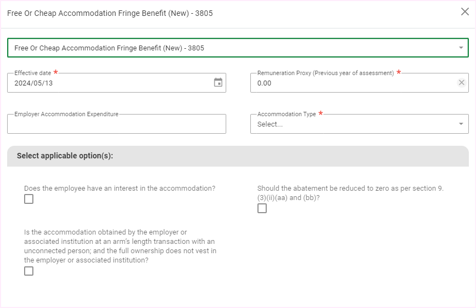Click the selected fringe benefit text in combo box
Image resolution: width=476 pixels, height=308 pixels.
tap(110, 48)
